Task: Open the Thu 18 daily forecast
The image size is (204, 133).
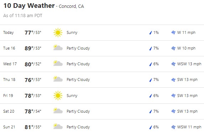Action: coord(102,80)
